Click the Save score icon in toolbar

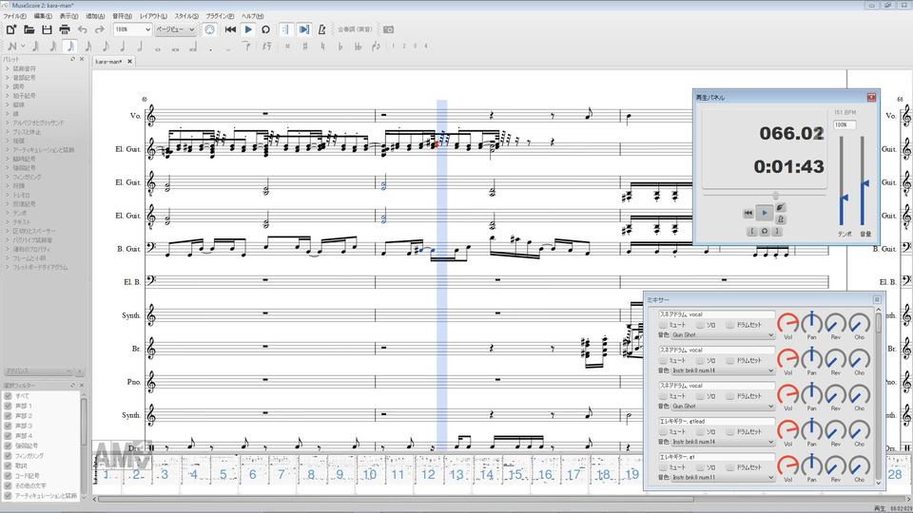[x=47, y=29]
